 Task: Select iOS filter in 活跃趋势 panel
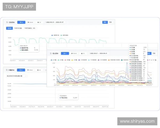(x=39, y=22)
